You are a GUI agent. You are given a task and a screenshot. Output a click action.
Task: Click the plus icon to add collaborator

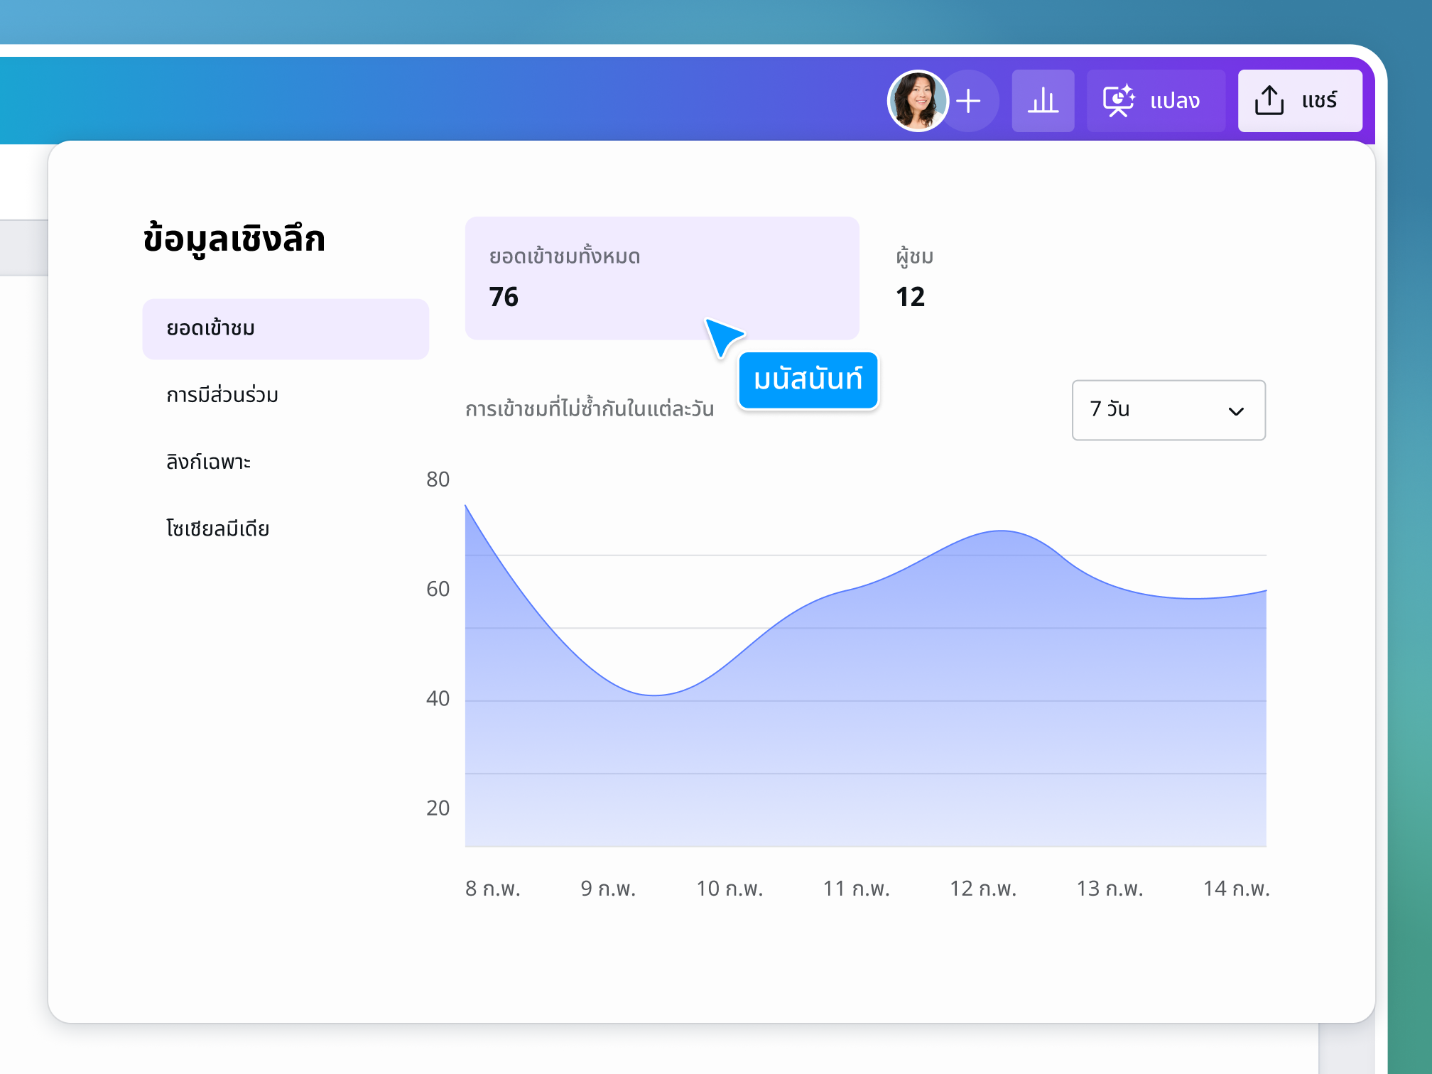[x=969, y=101]
